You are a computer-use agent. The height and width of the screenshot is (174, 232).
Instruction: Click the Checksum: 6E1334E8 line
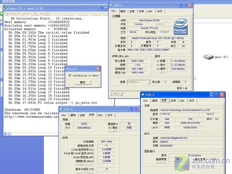22,110
